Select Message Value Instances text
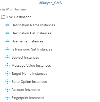 pyautogui.click(x=31, y=66)
